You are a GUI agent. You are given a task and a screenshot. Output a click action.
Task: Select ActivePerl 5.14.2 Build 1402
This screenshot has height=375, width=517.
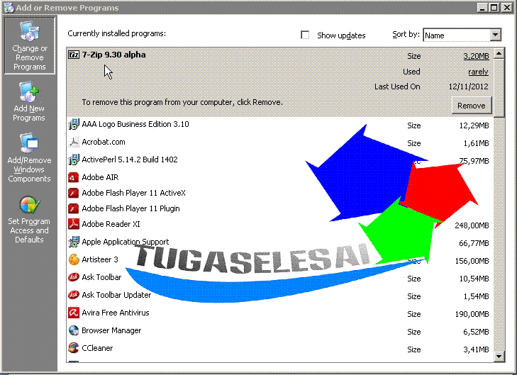point(279,159)
